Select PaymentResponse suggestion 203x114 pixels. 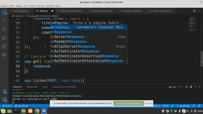click(88, 41)
